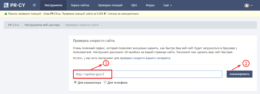Open the "Форум" menu item
Viewport: 260px width, 94px height.
[150, 5]
